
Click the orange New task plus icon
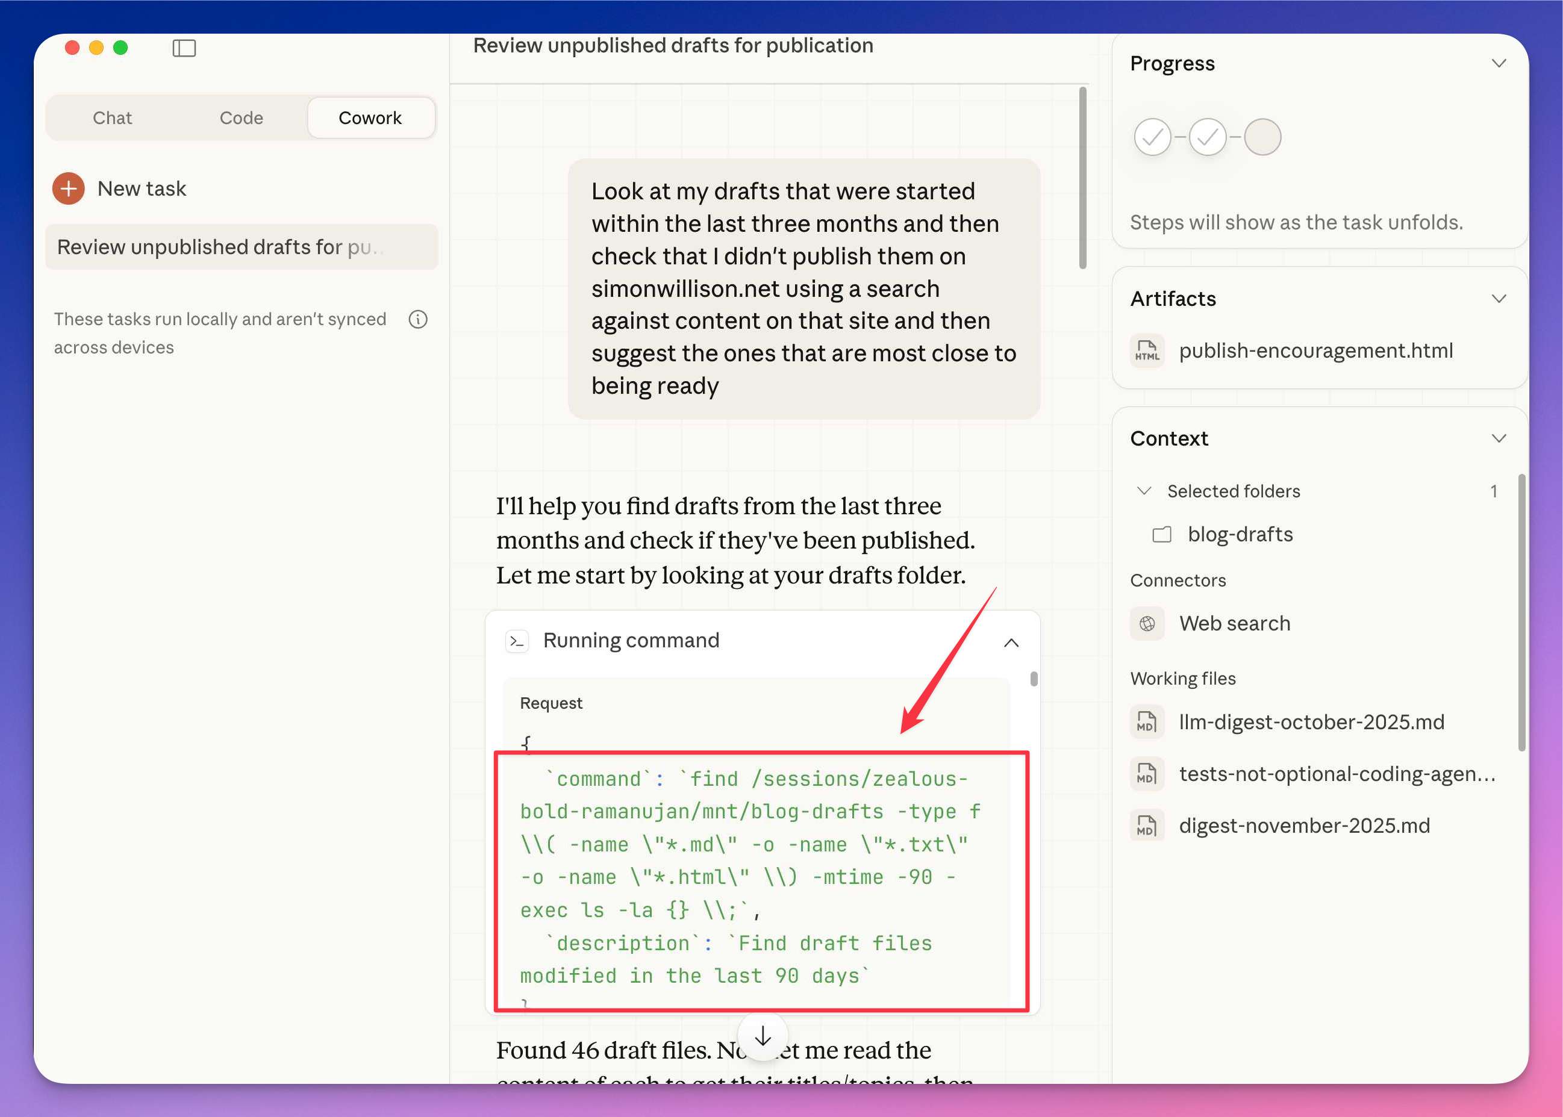[x=68, y=188]
